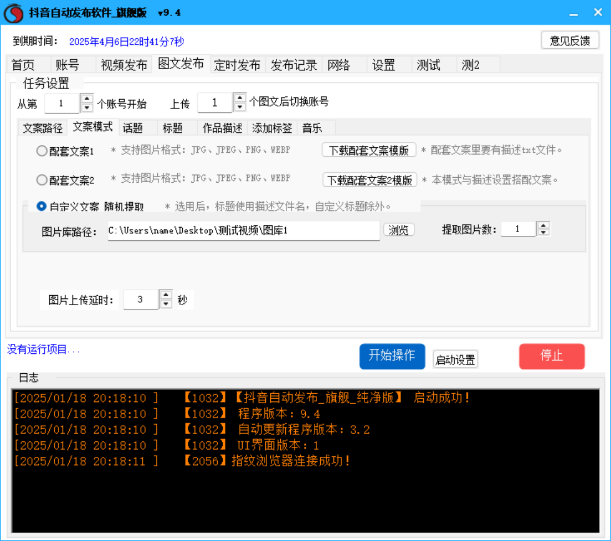Screen dimensions: 611x541
Task: Click the log line 程序版本：9.4
Action: point(167,414)
